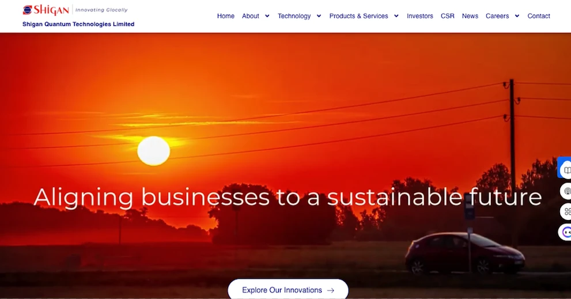Open the CSR page
This screenshot has width=571, height=299.
[x=448, y=16]
